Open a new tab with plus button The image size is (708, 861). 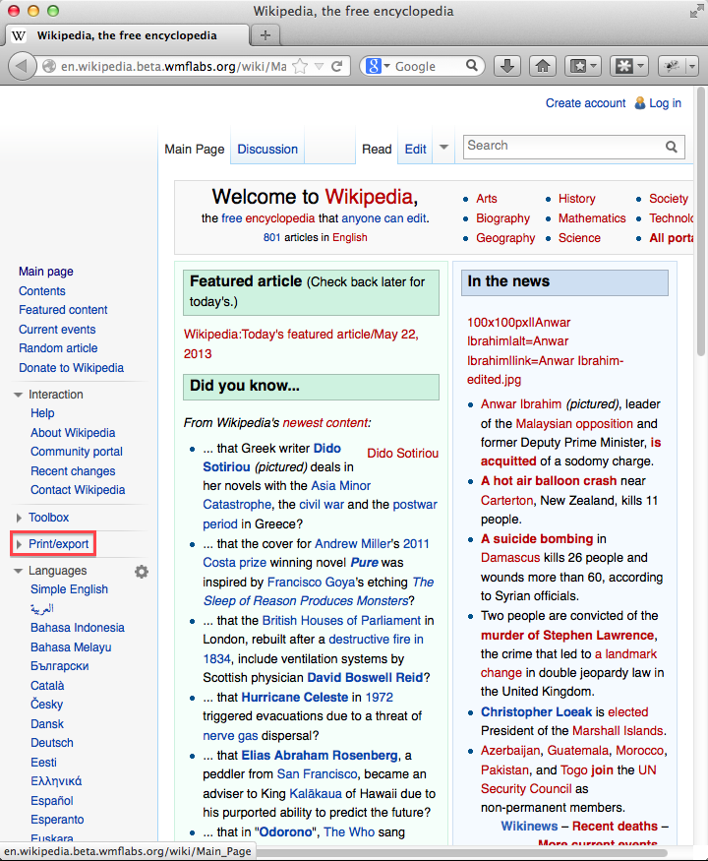click(265, 35)
